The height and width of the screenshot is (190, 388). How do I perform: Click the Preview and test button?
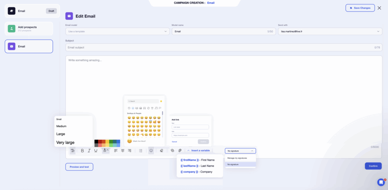79,167
